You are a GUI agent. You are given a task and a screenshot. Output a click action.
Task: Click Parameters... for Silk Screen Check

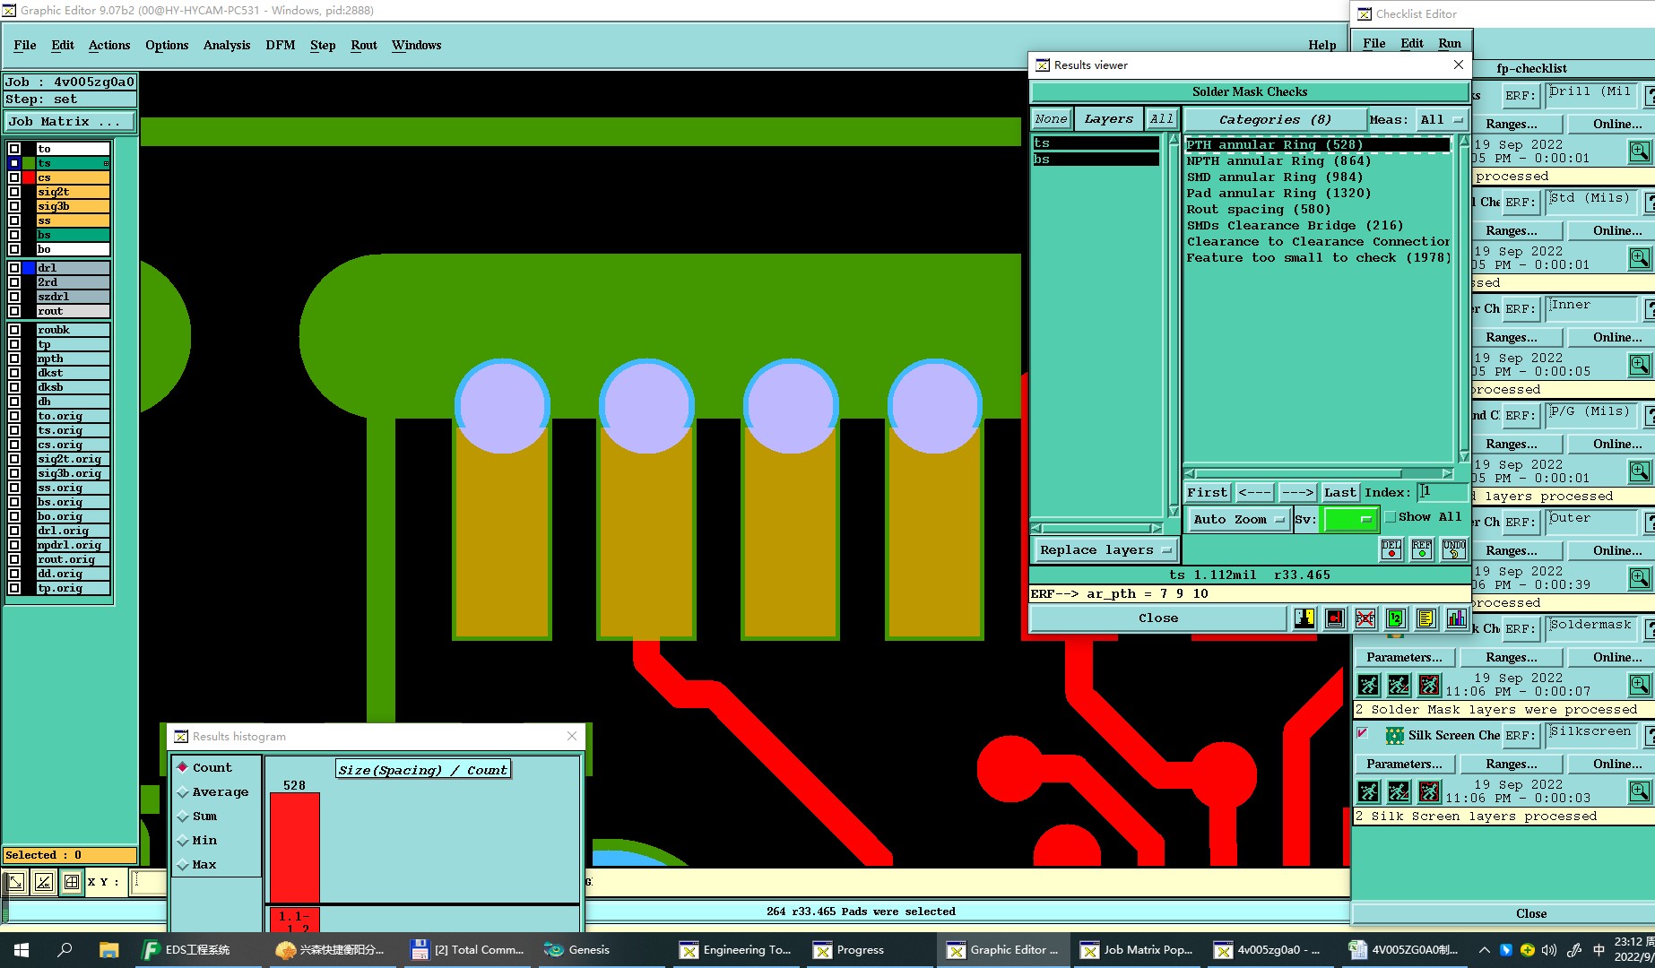tap(1404, 765)
